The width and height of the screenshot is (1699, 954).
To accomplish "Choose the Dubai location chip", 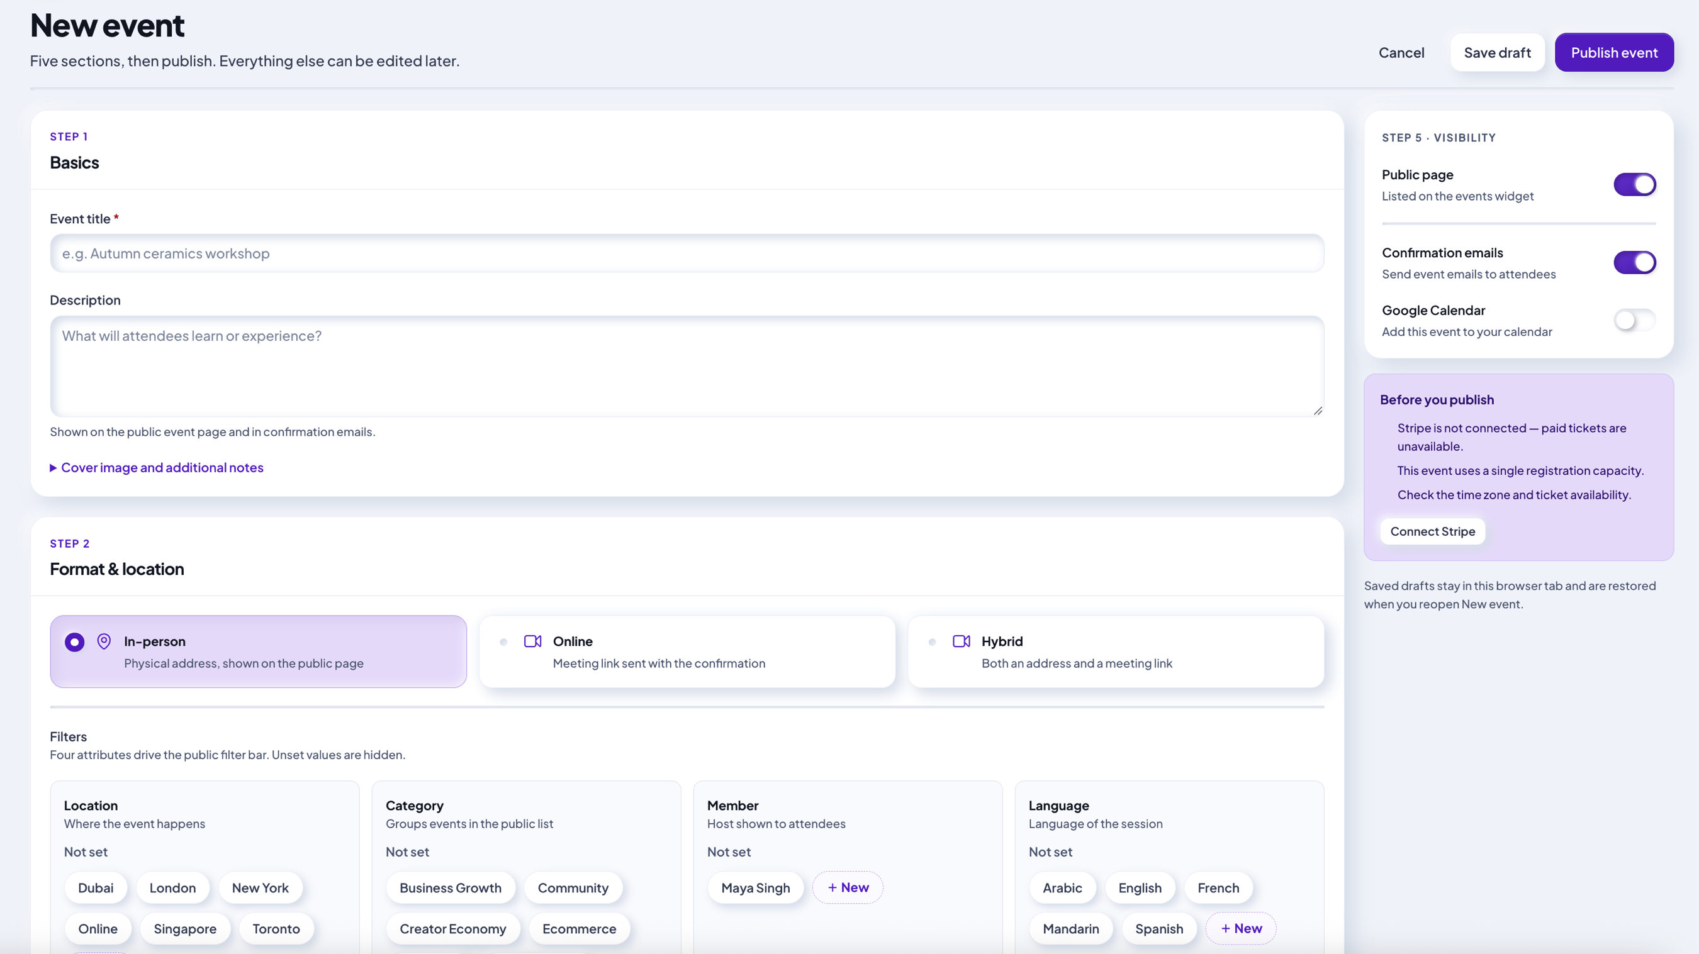I will (96, 888).
